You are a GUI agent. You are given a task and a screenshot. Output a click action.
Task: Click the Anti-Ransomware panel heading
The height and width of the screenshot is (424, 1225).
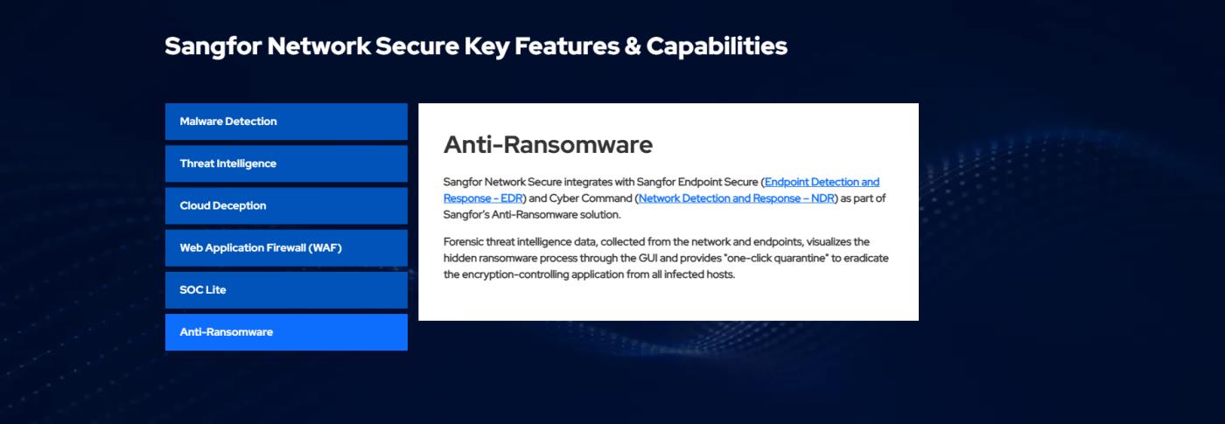click(x=548, y=145)
